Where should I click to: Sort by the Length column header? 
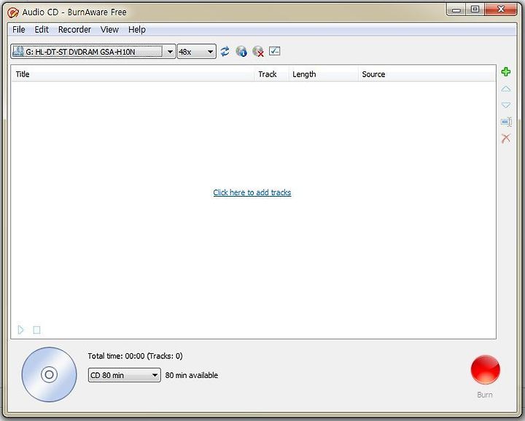point(323,74)
